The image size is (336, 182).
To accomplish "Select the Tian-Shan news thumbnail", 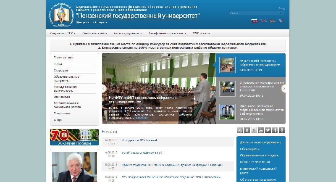I will pos(227,89).
